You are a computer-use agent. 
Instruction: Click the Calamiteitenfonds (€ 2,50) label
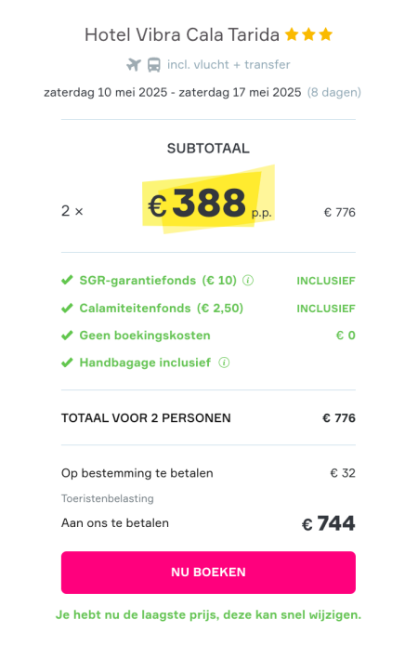[162, 309]
